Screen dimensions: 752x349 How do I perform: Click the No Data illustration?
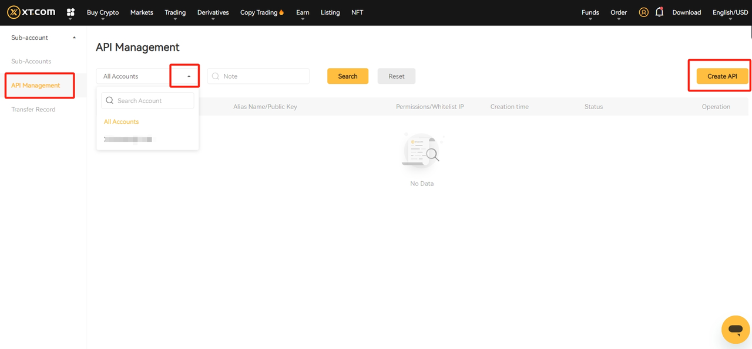pyautogui.click(x=422, y=151)
